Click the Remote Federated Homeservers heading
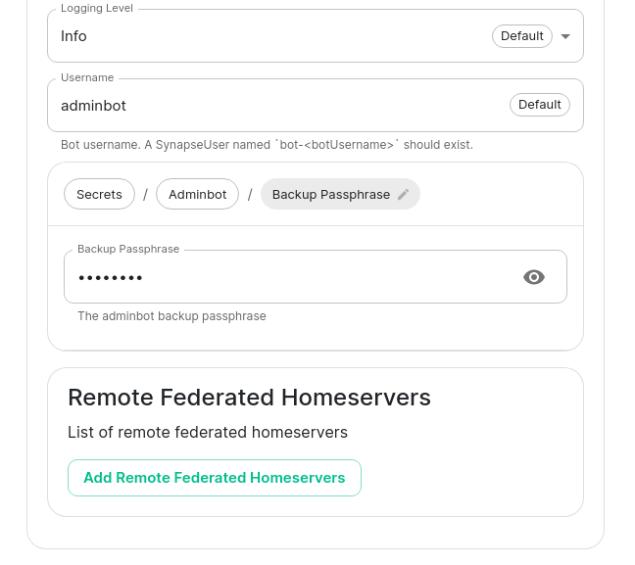The image size is (635, 565). pos(249,397)
